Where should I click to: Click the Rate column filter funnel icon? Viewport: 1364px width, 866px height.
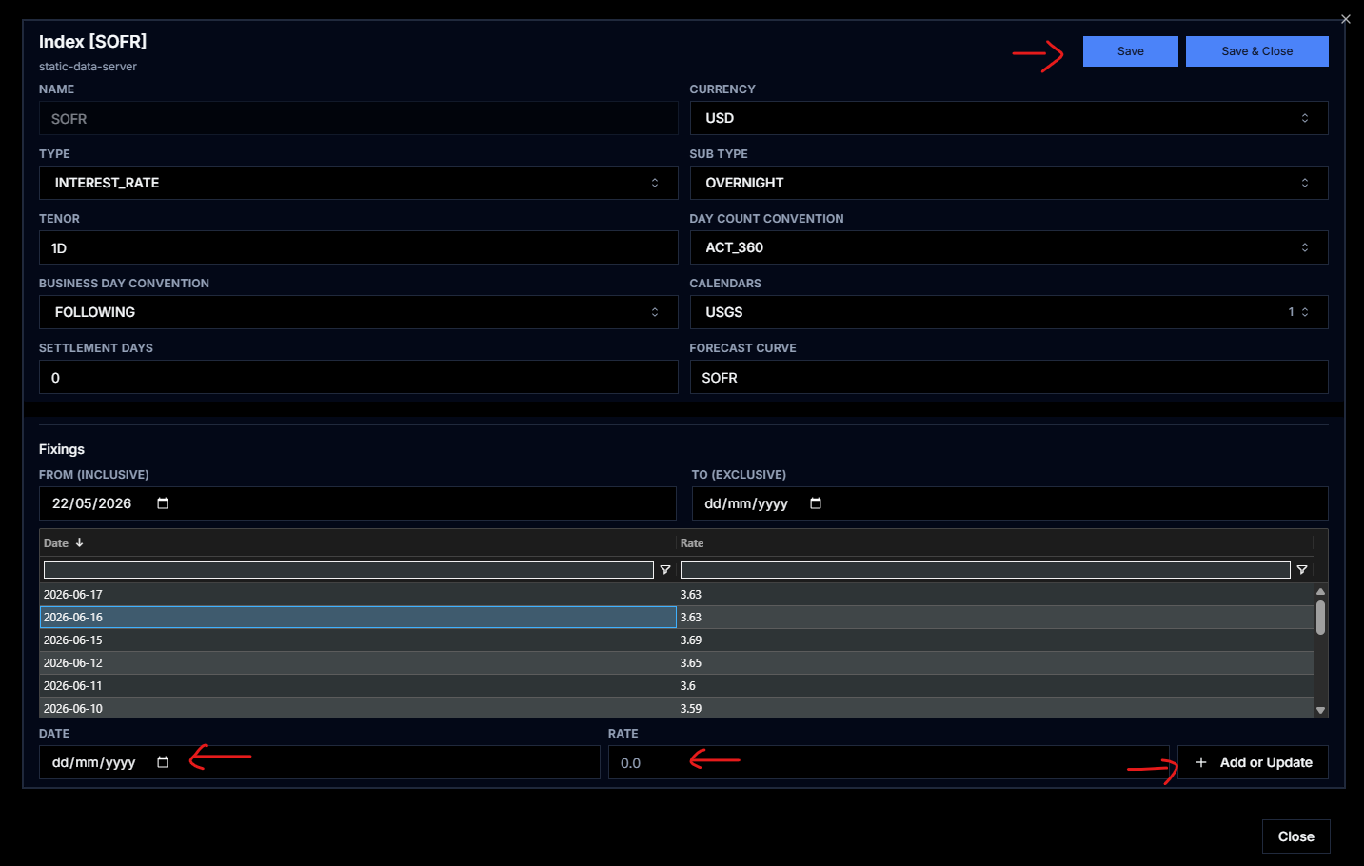[x=1302, y=570]
